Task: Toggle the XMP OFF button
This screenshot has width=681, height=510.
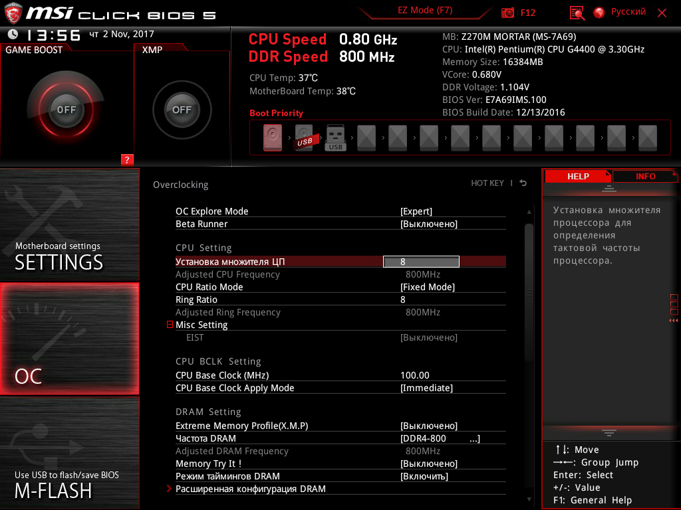Action: click(182, 110)
